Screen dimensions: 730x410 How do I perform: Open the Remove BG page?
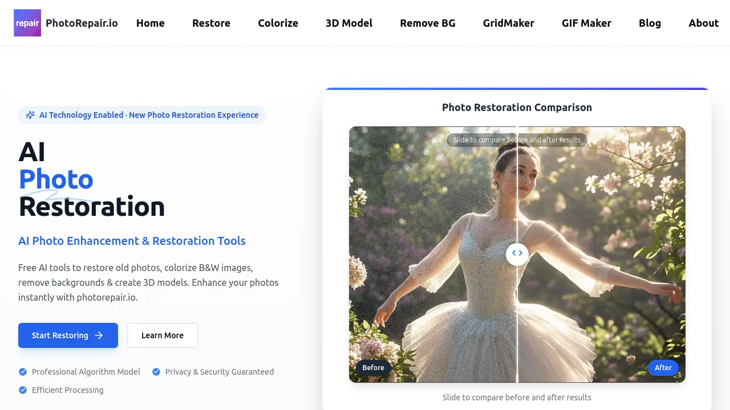[428, 23]
